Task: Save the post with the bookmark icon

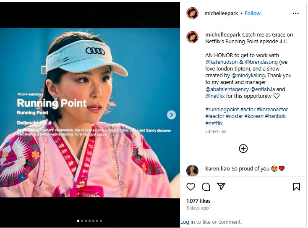Action: point(296,186)
